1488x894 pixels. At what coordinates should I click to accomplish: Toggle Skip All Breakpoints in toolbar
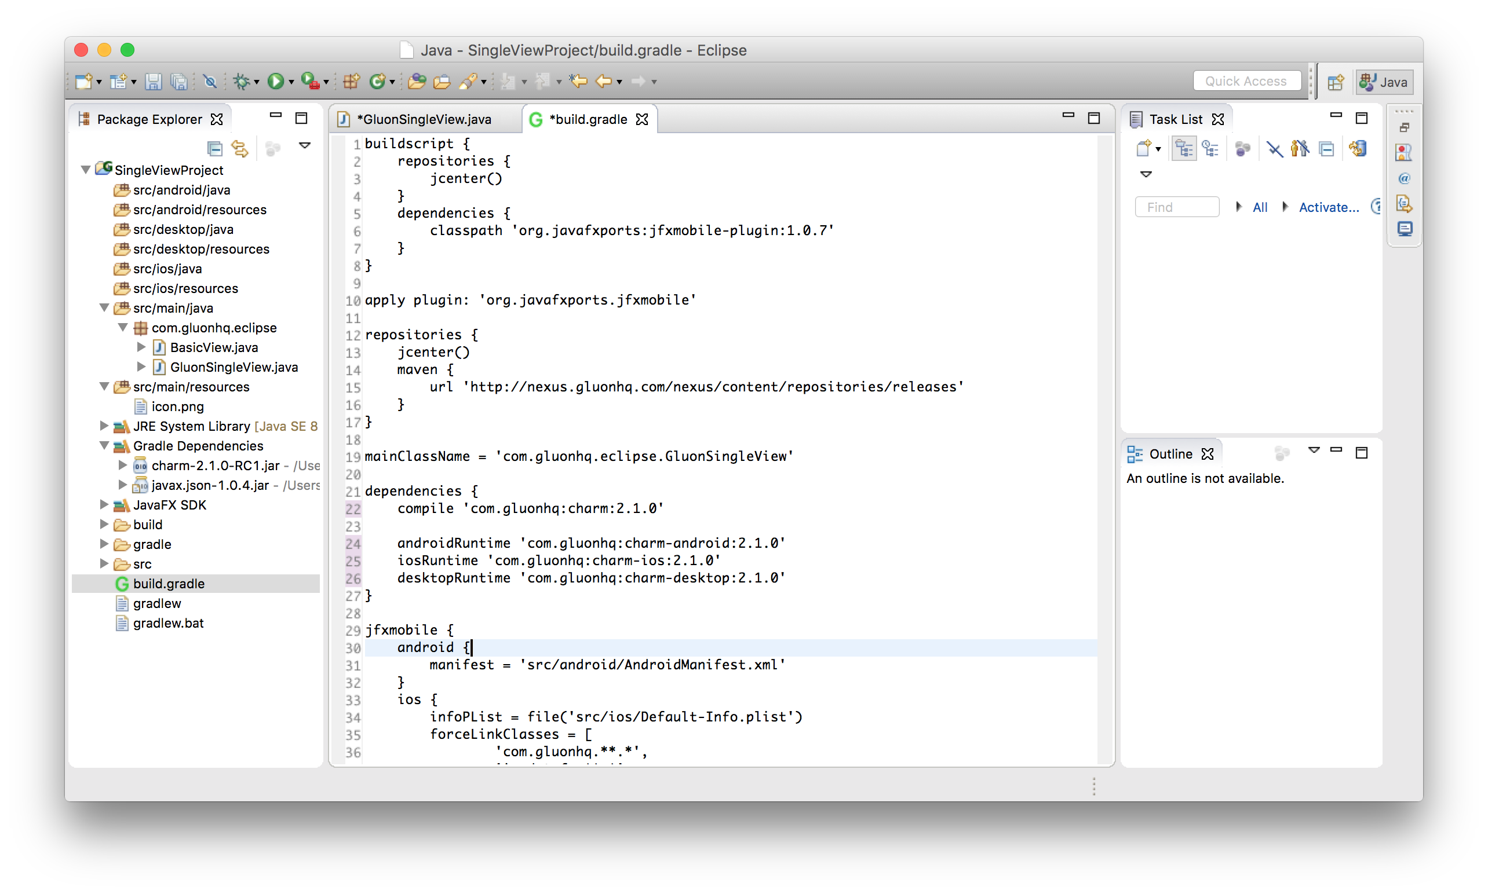click(x=210, y=80)
